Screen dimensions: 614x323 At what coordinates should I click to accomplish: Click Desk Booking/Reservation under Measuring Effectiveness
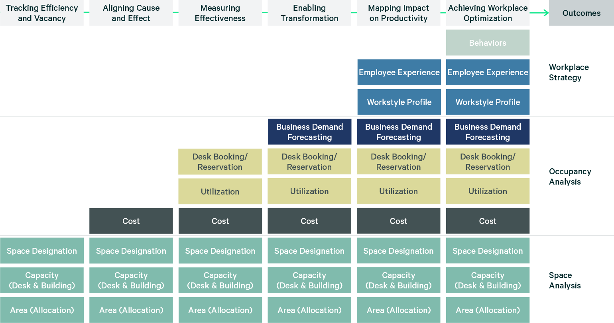point(220,161)
